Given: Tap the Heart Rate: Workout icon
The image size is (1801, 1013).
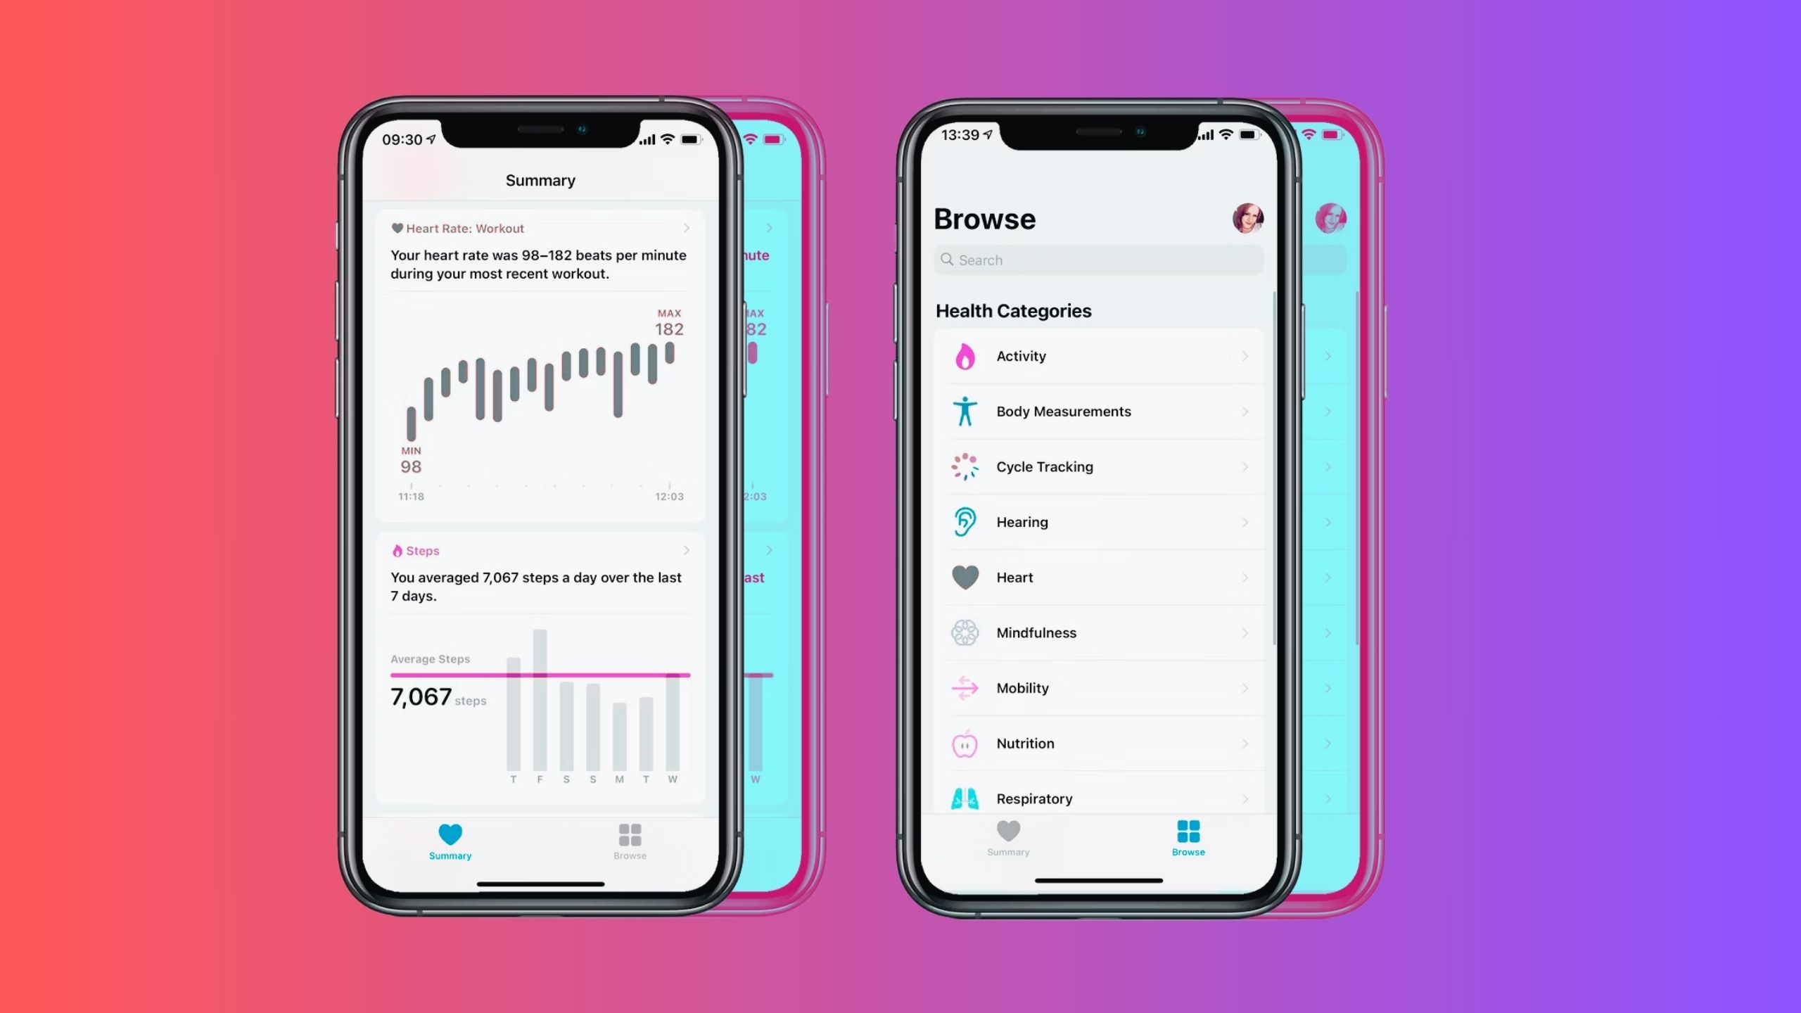Looking at the screenshot, I should [x=396, y=227].
